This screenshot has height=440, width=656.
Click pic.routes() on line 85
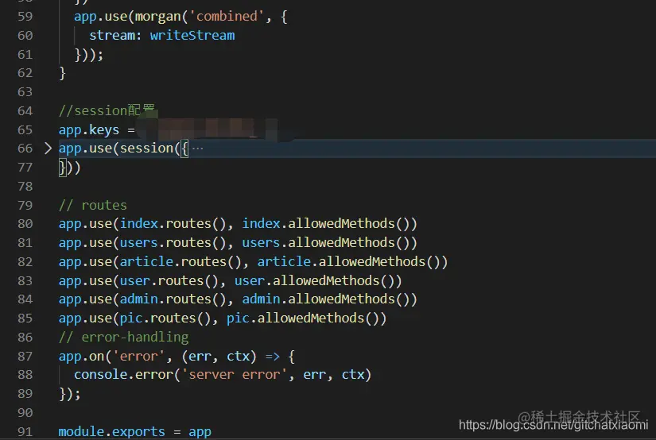click(x=165, y=318)
